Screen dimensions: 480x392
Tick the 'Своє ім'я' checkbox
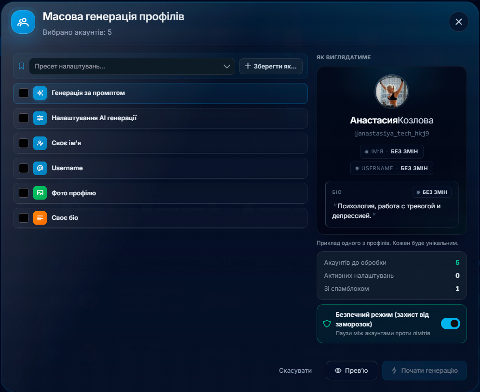(24, 143)
